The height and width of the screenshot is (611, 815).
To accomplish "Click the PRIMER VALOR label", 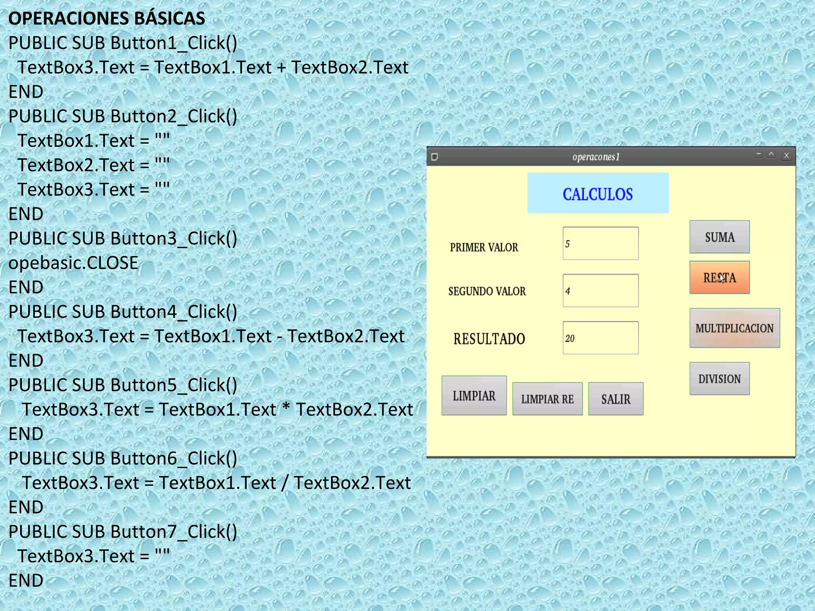I will pyautogui.click(x=484, y=247).
